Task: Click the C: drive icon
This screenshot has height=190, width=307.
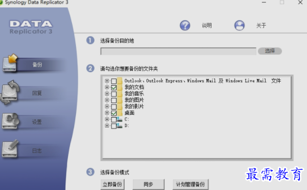Action: coord(119,119)
